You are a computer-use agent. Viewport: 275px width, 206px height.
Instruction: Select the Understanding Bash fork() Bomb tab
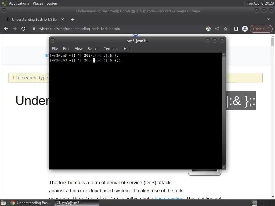point(35,19)
